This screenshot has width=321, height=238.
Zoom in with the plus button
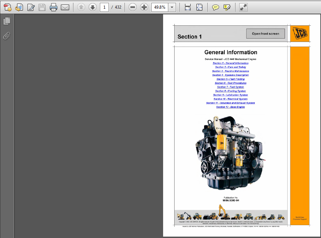click(144, 7)
